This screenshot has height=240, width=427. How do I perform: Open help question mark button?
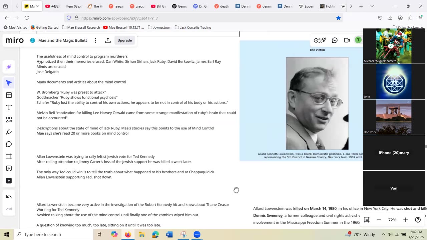tap(418, 220)
